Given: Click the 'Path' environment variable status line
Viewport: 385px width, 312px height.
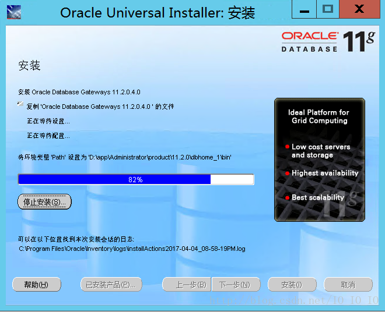Looking at the screenshot, I should [x=124, y=157].
